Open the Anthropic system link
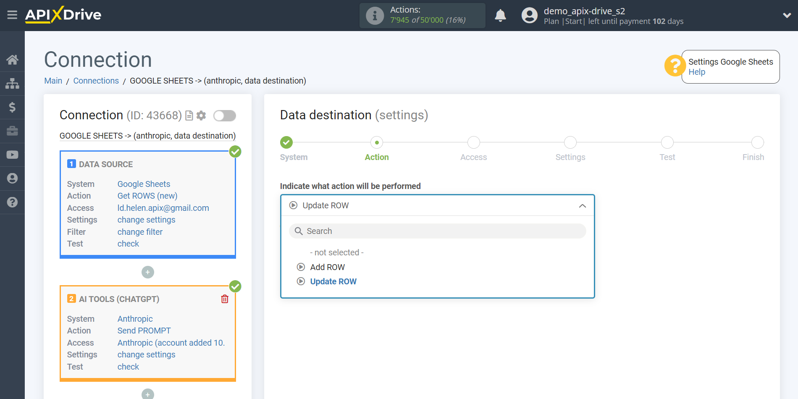Viewport: 798px width, 399px height. coord(135,319)
